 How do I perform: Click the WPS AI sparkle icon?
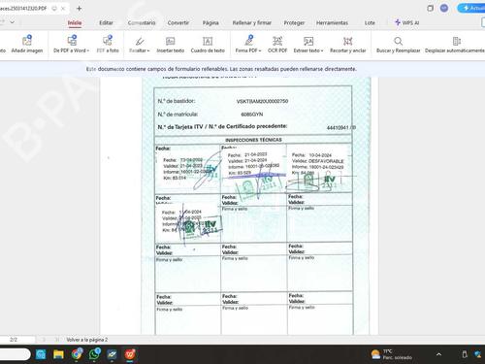pyautogui.click(x=398, y=22)
